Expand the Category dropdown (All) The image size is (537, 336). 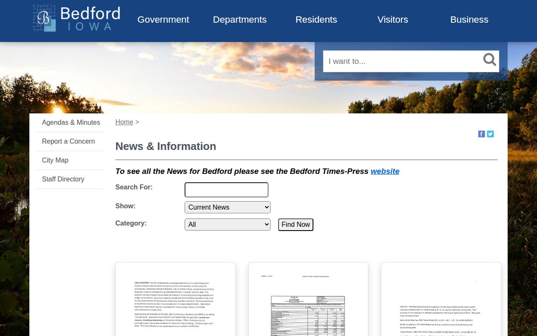(x=227, y=225)
